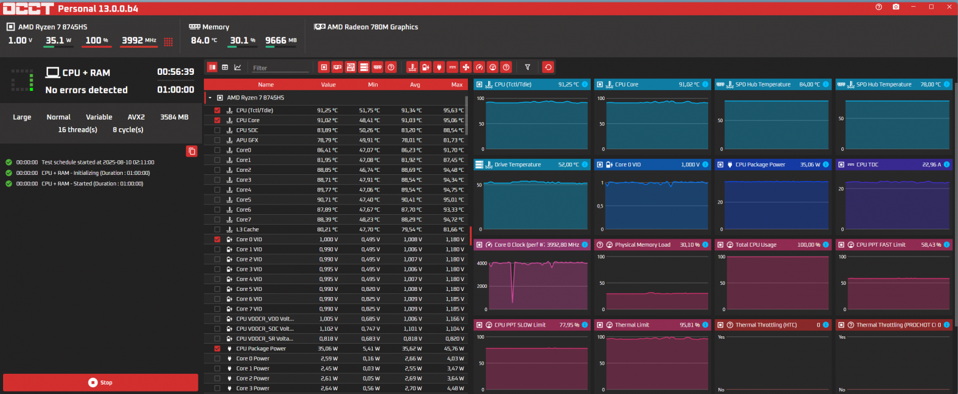Image resolution: width=958 pixels, height=394 pixels.
Task: Toggle the GPU hardware filter icon
Action: tap(337, 68)
